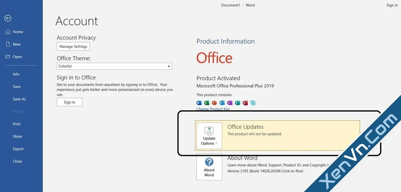Screen dimensions: 401x192
Task: Follow the Change Product Key link
Action: tap(213, 109)
